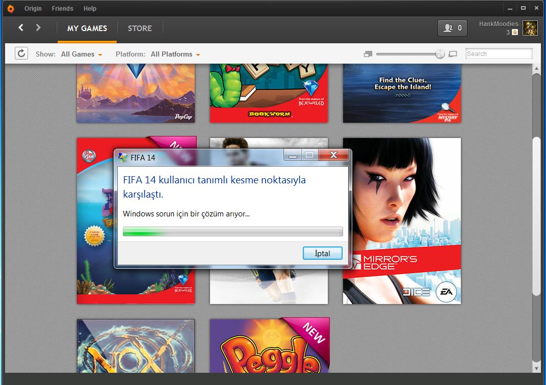Open the Friends menu
Viewport: 546px width, 385px height.
(62, 8)
